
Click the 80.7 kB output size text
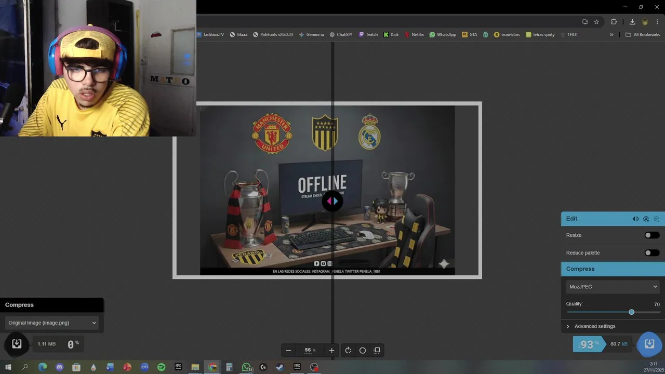(x=618, y=344)
